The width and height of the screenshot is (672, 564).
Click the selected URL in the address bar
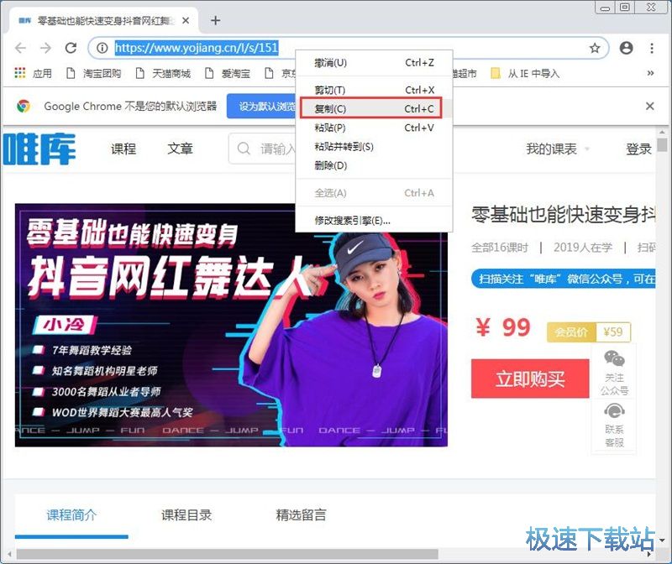point(197,48)
